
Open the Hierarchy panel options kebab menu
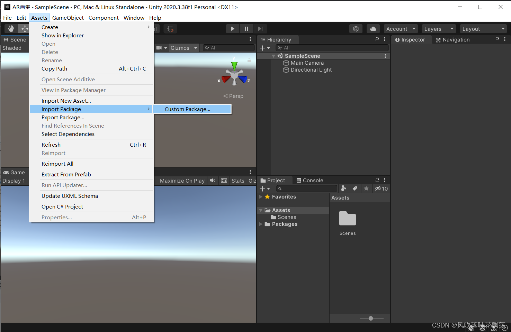(384, 39)
